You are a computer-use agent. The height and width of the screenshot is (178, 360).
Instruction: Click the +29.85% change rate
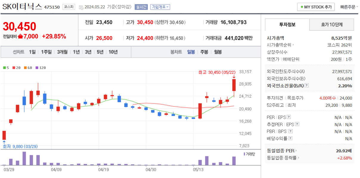(x=54, y=36)
